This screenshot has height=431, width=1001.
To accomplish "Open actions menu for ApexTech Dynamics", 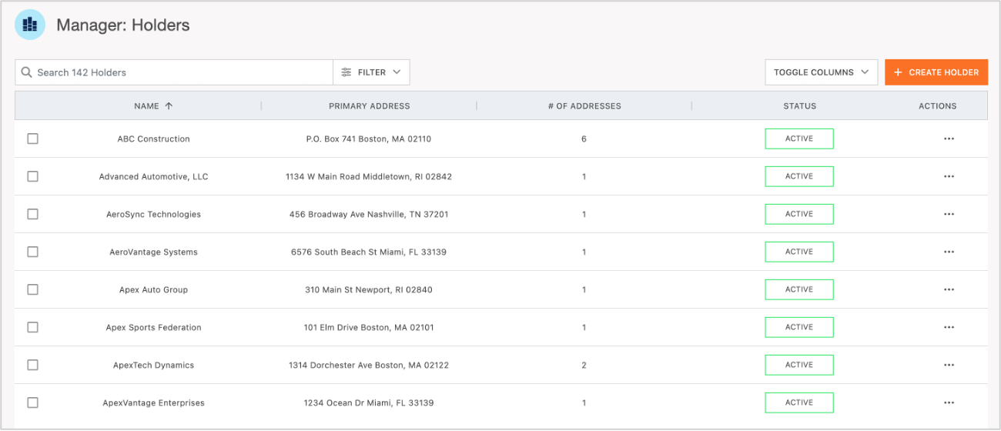I will click(949, 365).
